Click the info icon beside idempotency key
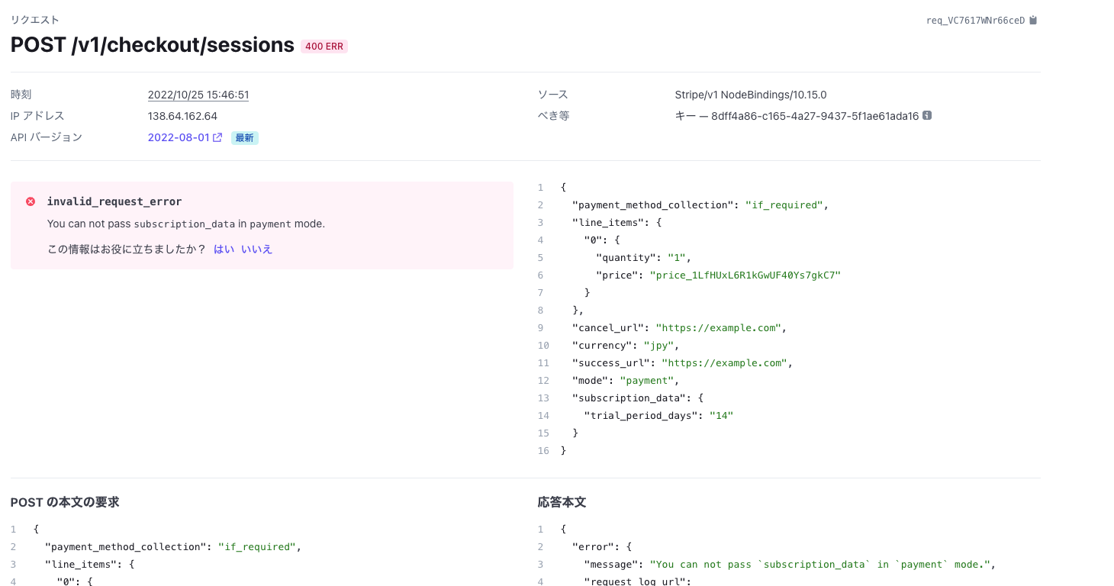 927,116
